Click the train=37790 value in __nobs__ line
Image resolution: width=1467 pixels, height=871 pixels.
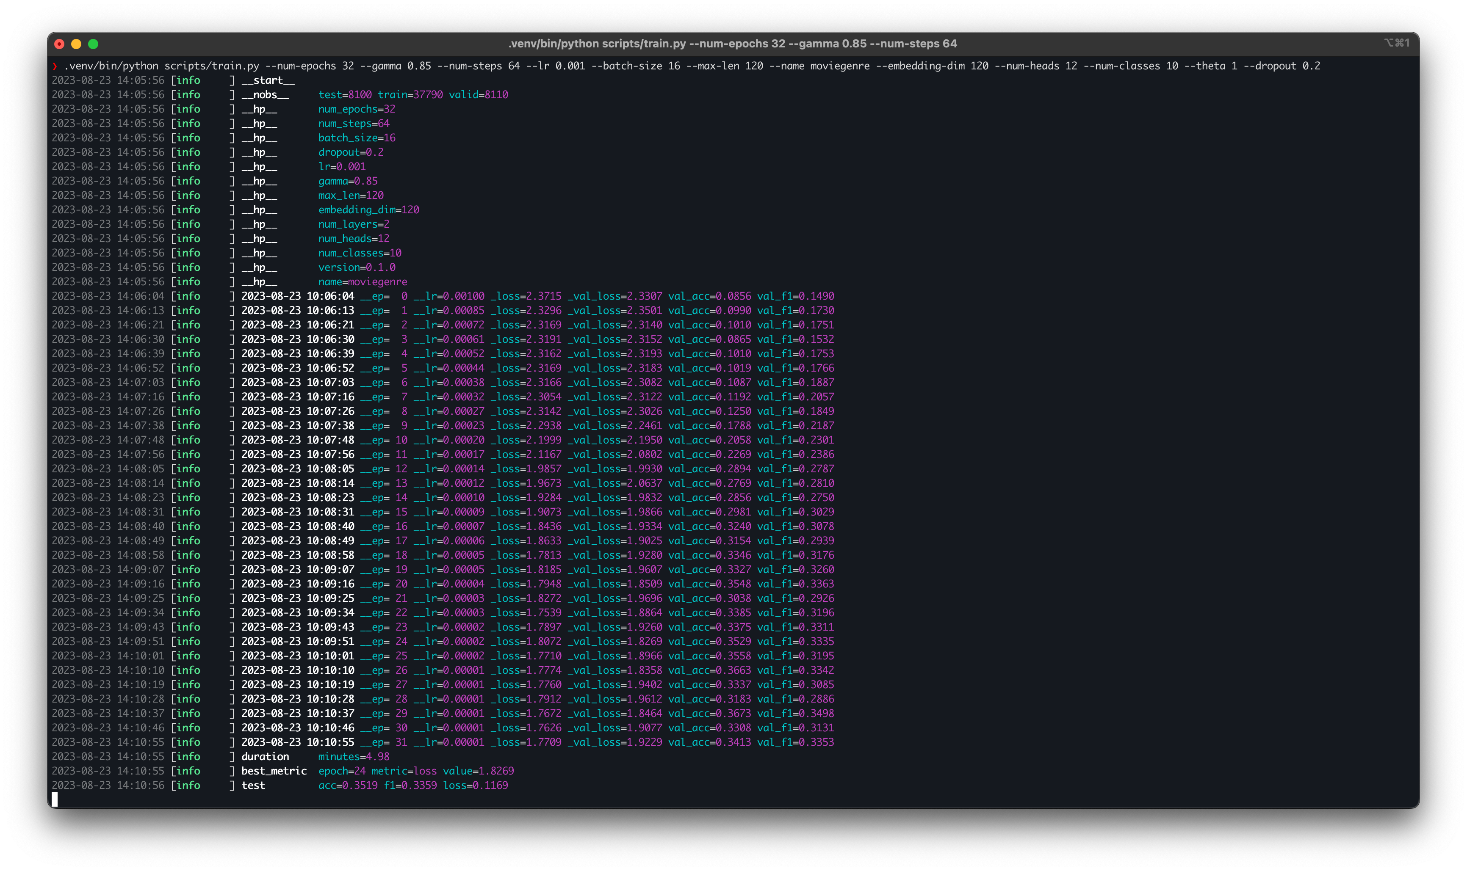coord(410,94)
